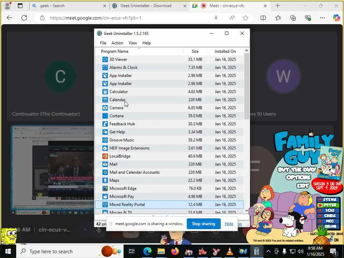Viewport: 344px width, 258px height.
Task: Open Copilot in Edge sidebar
Action: pos(336,18)
